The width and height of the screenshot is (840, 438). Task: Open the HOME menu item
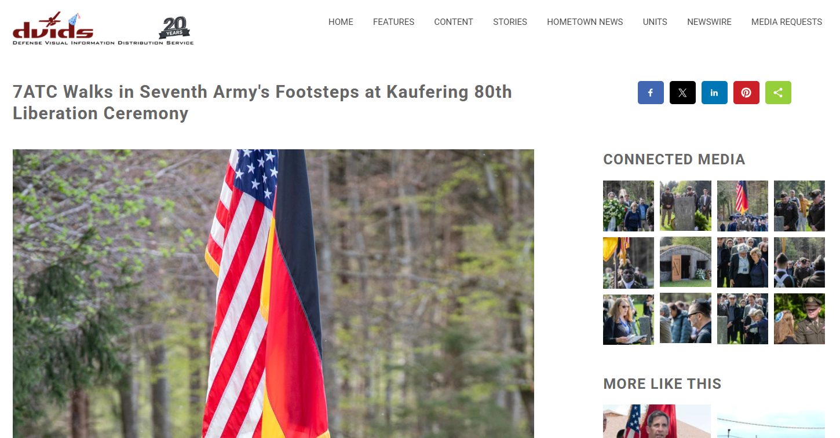(341, 22)
